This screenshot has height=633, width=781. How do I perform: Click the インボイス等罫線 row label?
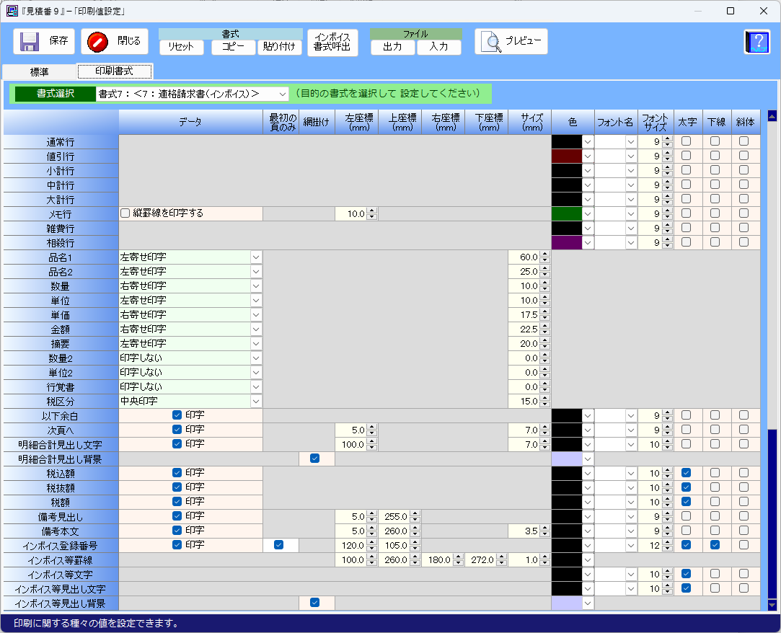tap(61, 560)
